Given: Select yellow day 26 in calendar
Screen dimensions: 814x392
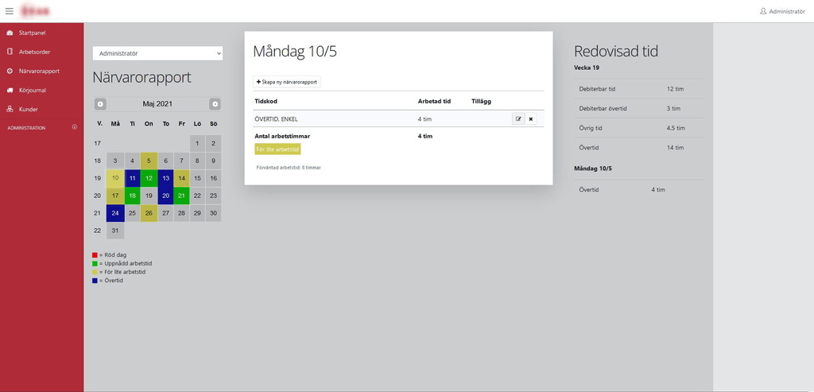Looking at the screenshot, I should [x=149, y=213].
